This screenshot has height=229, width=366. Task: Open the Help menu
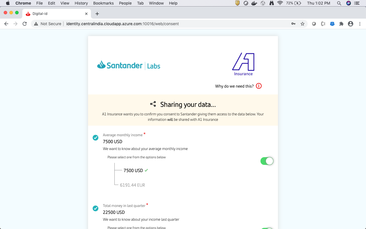pyautogui.click(x=173, y=3)
